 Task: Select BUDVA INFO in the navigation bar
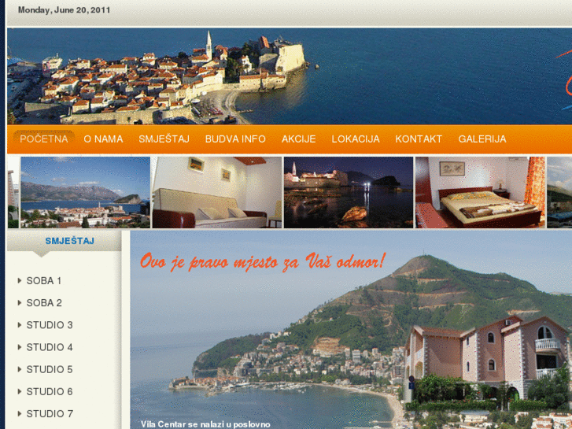click(x=235, y=139)
